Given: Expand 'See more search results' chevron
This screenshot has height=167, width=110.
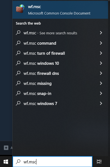Looking at the screenshot, I should (101, 33).
